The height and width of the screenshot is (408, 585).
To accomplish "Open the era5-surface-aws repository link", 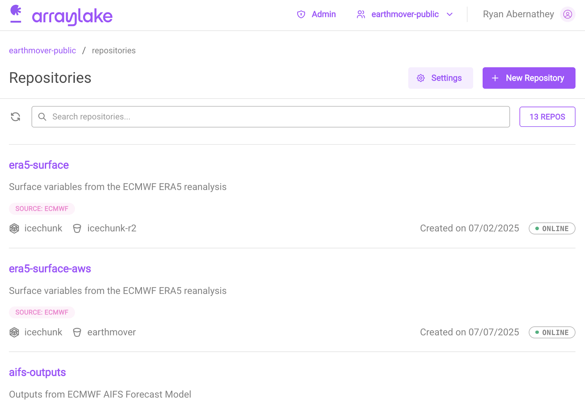I will click(50, 269).
